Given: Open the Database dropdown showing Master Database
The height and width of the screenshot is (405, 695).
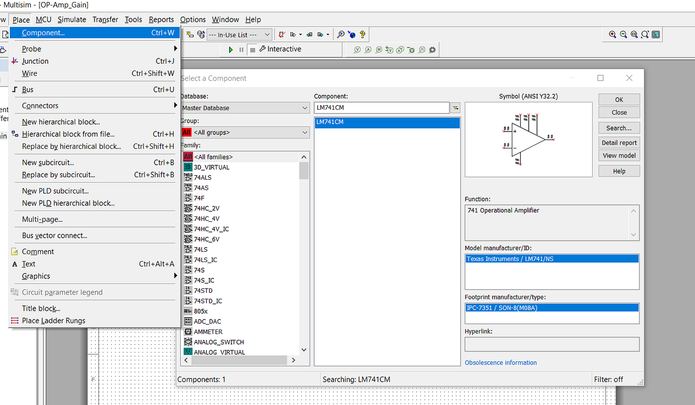Looking at the screenshot, I should pyautogui.click(x=304, y=108).
